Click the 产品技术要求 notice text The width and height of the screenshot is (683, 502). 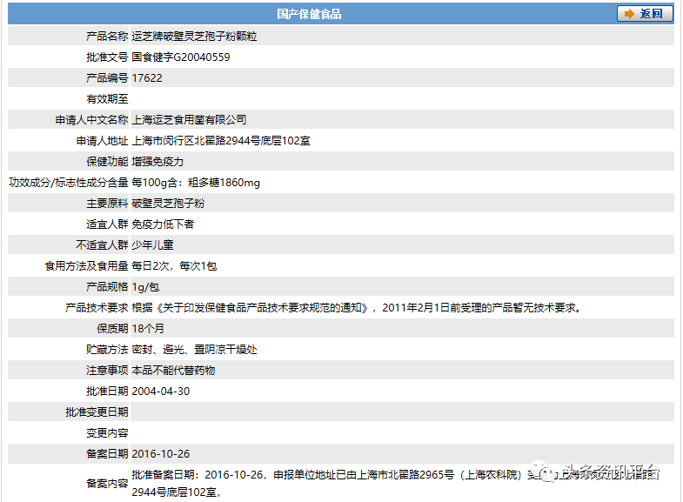point(356,308)
